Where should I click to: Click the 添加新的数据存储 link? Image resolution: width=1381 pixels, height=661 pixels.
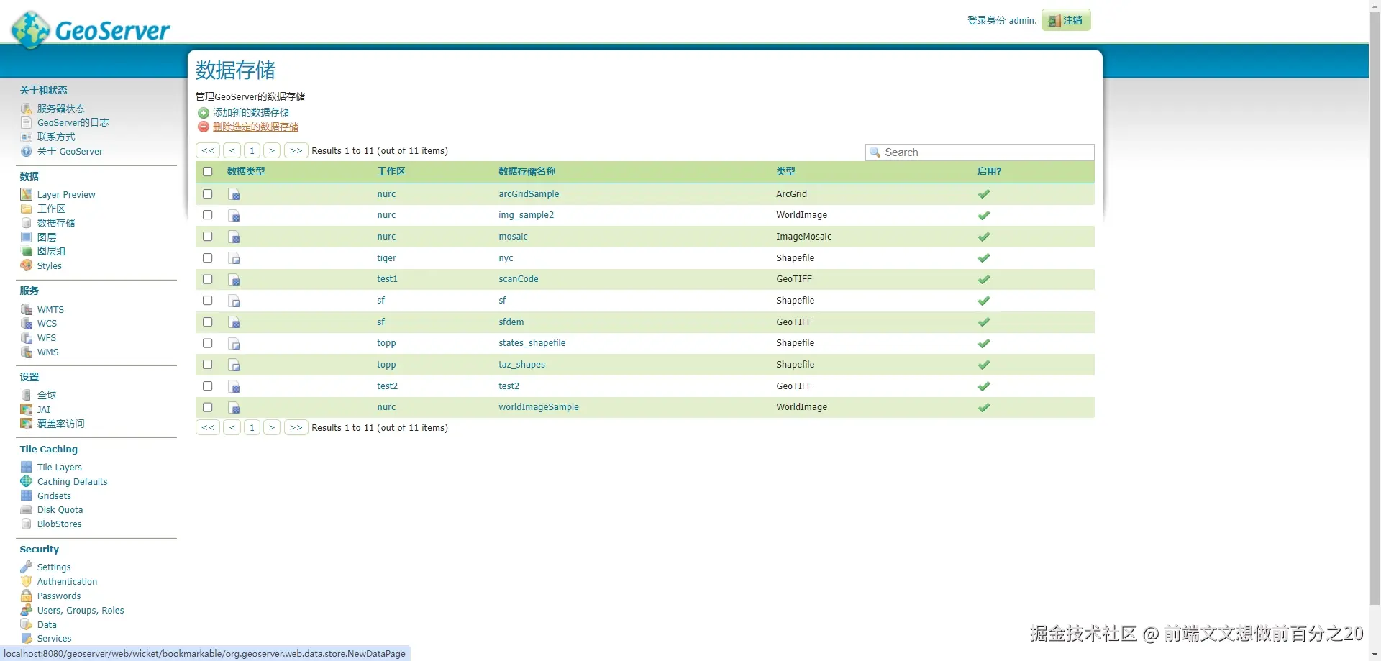tap(251, 113)
